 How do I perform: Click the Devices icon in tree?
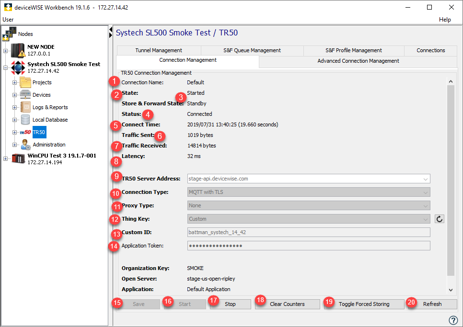[25, 95]
